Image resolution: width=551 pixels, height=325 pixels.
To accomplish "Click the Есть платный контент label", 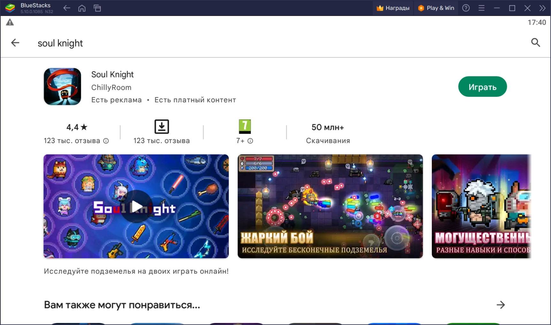I will [x=195, y=100].
